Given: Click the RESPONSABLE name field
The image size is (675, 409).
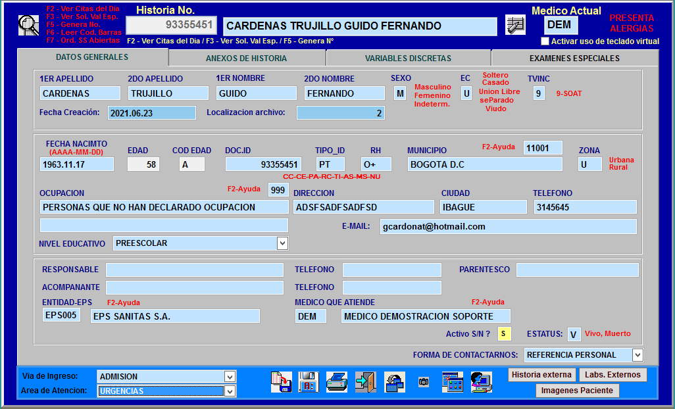Looking at the screenshot, I should pyautogui.click(x=195, y=270).
